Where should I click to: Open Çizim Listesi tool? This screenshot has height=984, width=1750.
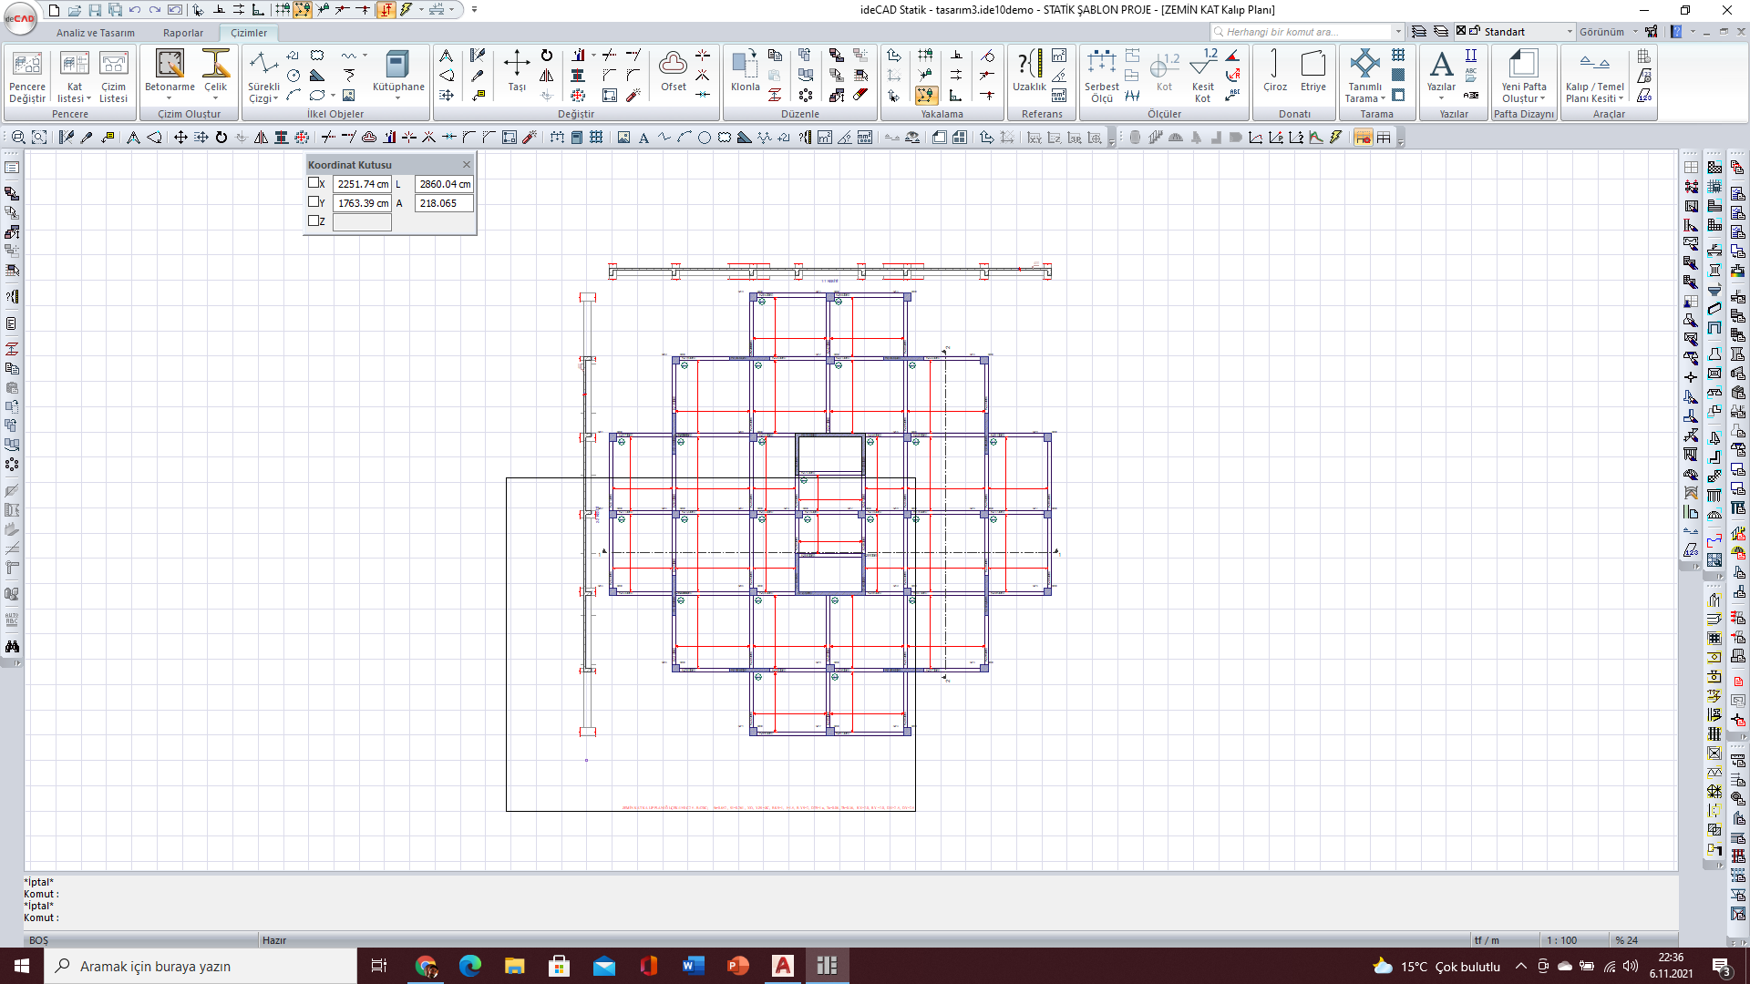tap(114, 77)
